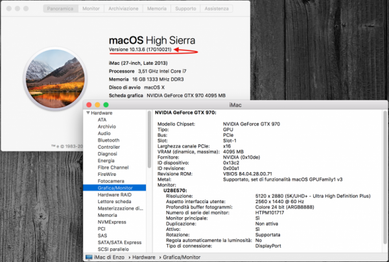
Task: Select Fibre Channel in the sidebar
Action: (x=113, y=168)
